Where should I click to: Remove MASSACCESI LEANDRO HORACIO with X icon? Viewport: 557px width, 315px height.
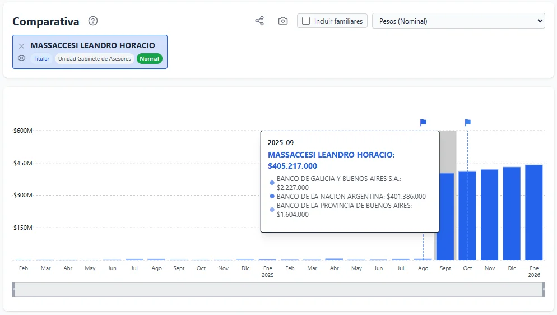click(x=22, y=46)
